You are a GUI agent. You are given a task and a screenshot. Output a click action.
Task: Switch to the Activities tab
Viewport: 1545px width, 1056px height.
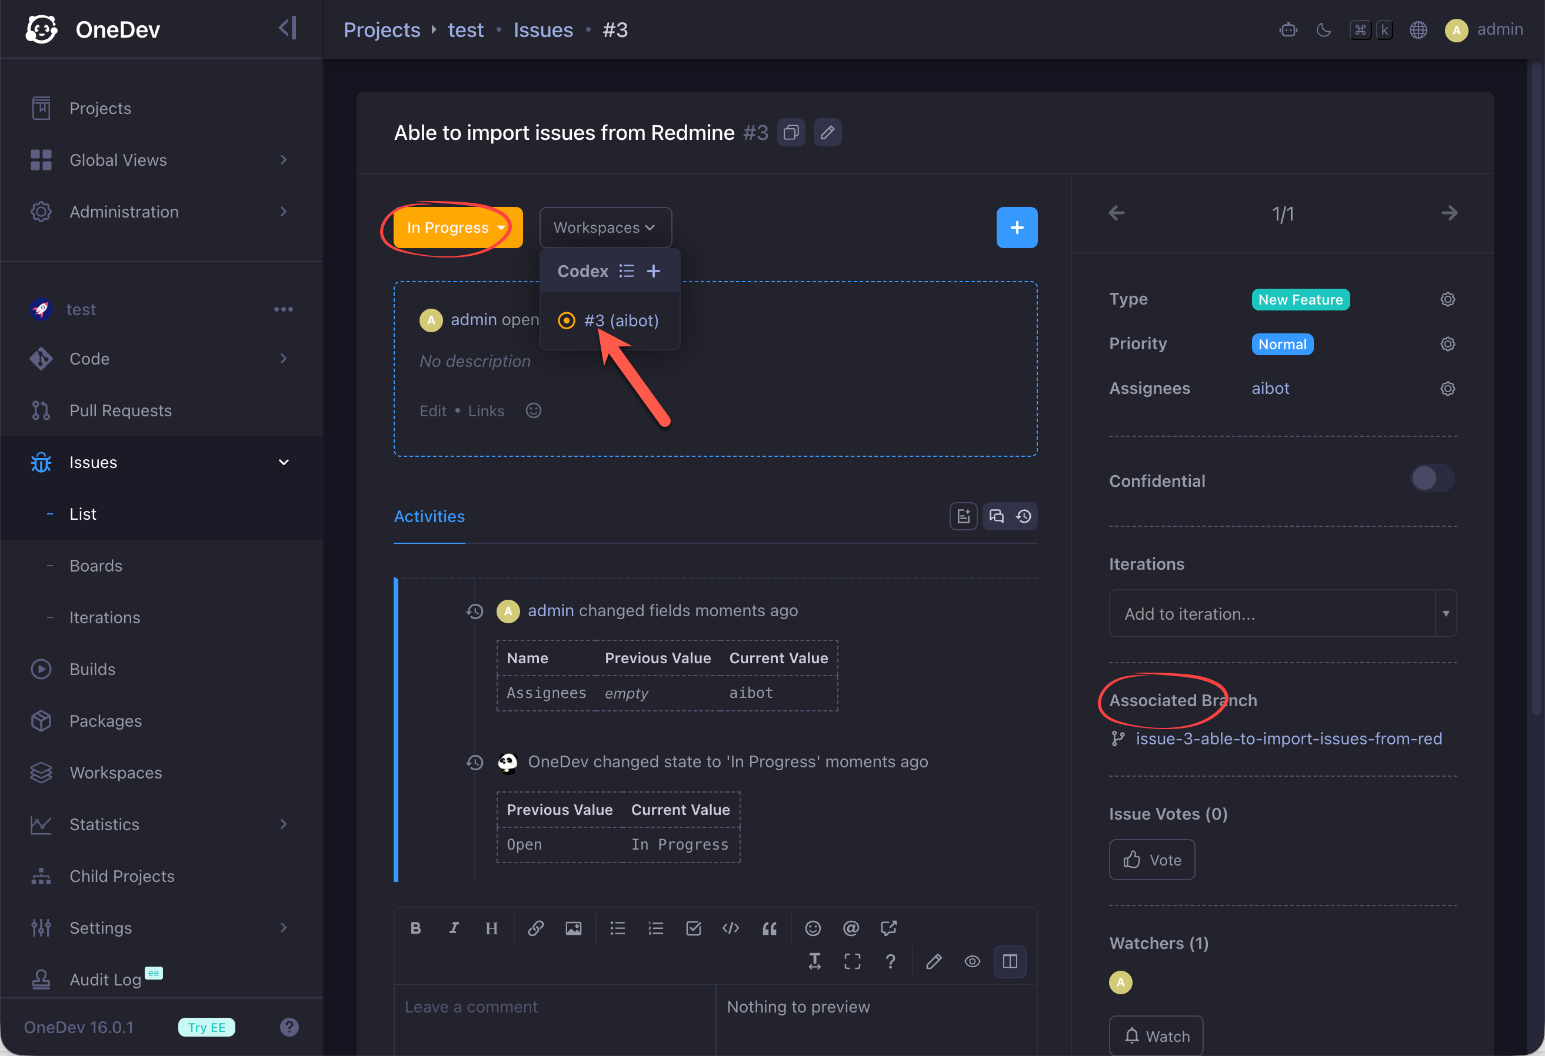point(429,516)
